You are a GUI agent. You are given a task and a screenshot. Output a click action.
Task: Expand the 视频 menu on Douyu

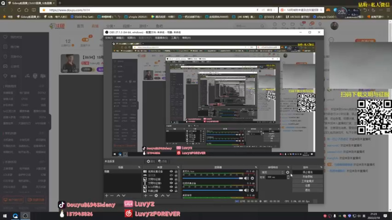pos(127,26)
